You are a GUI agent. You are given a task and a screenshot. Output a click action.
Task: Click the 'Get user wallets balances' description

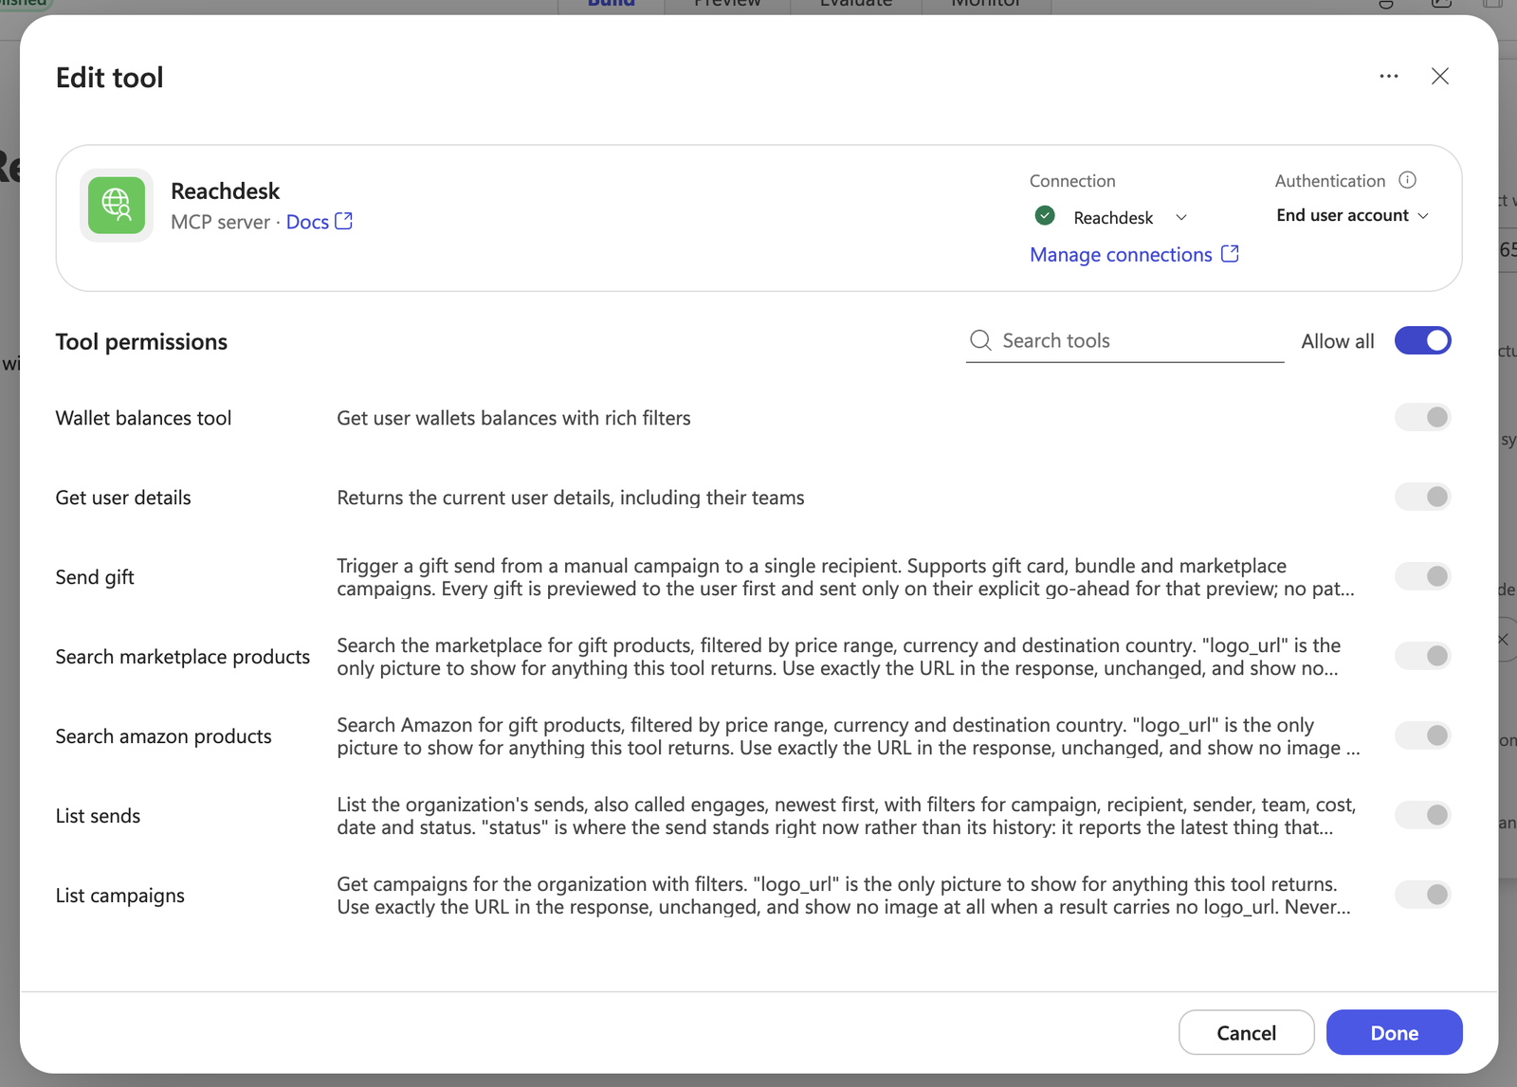coord(514,418)
